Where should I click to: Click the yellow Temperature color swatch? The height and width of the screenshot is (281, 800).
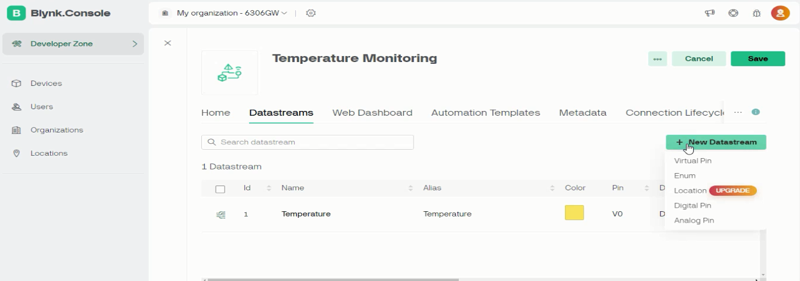(x=574, y=213)
